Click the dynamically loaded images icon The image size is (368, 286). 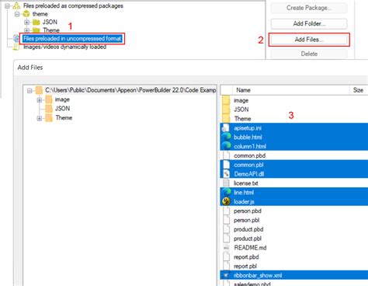coord(16,47)
